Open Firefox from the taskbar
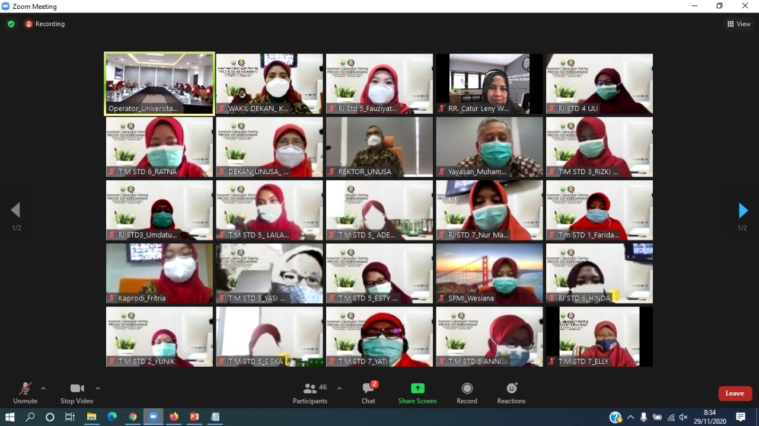 (174, 417)
